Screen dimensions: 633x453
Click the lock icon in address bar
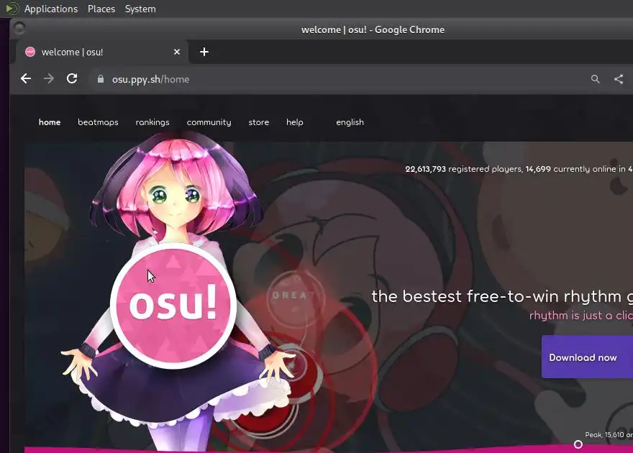click(101, 79)
